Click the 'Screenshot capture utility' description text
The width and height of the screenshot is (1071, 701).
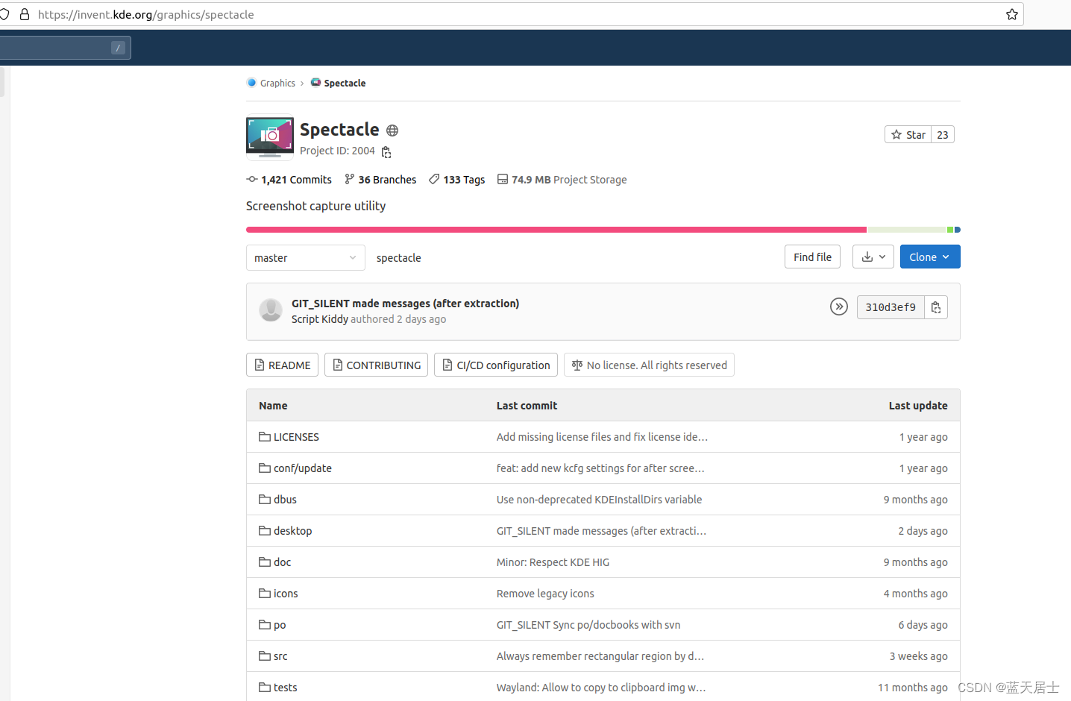(315, 206)
